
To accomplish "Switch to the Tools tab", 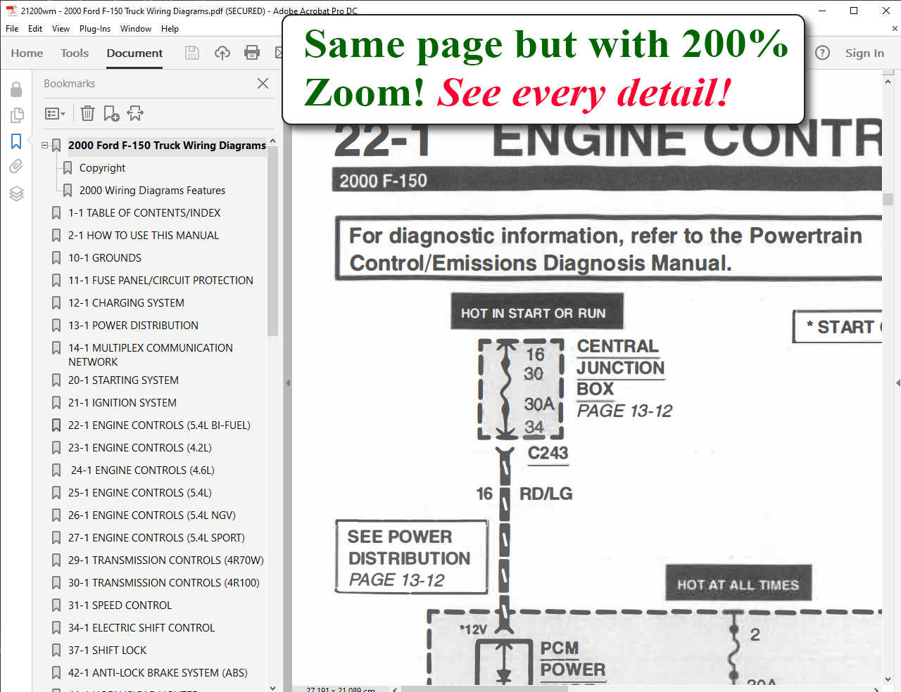I will tap(75, 53).
